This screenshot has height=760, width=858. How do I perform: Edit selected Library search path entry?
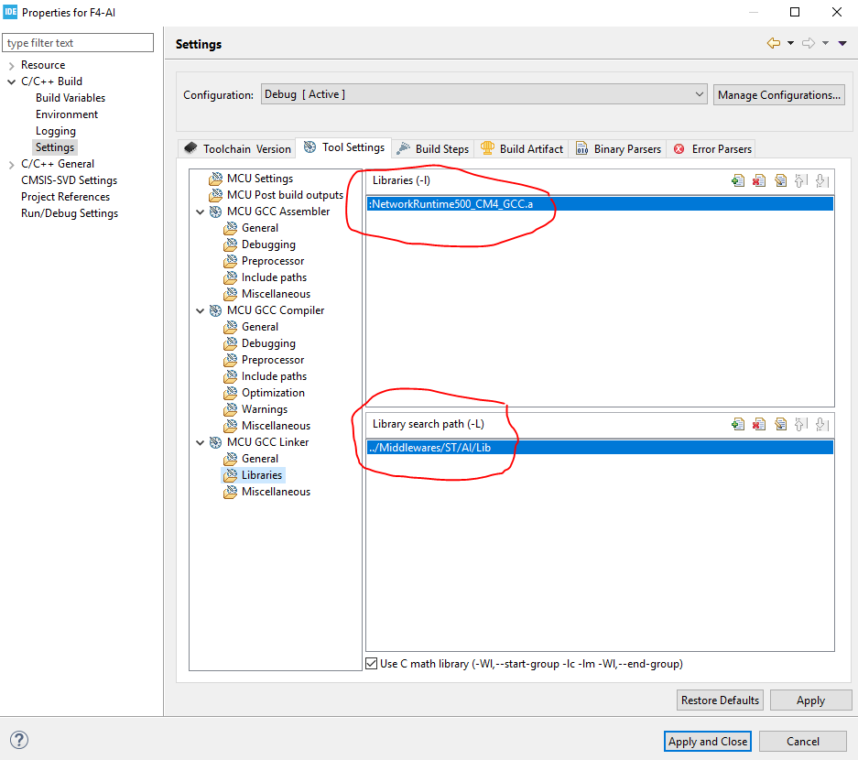point(780,424)
